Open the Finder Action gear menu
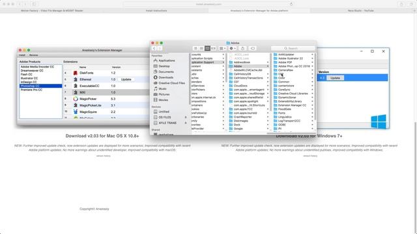This screenshot has width=417, height=234. (x=233, y=48)
